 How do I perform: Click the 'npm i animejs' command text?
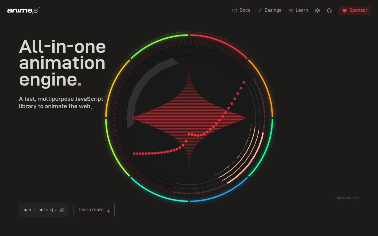tap(40, 210)
